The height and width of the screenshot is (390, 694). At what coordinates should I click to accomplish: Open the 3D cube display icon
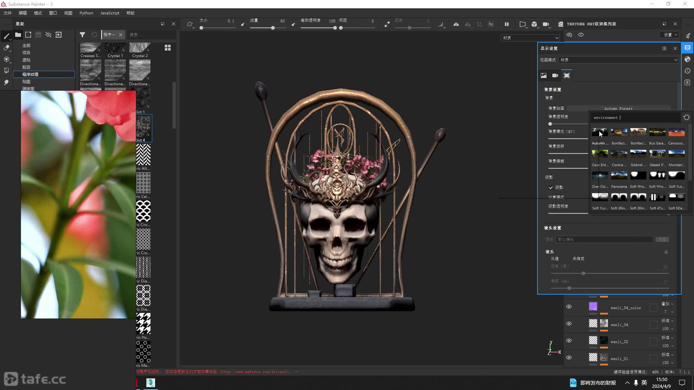coord(534,24)
